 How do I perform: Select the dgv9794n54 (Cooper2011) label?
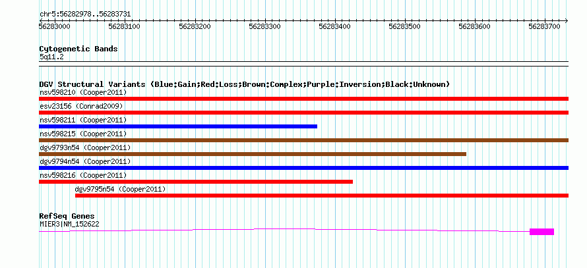85,161
